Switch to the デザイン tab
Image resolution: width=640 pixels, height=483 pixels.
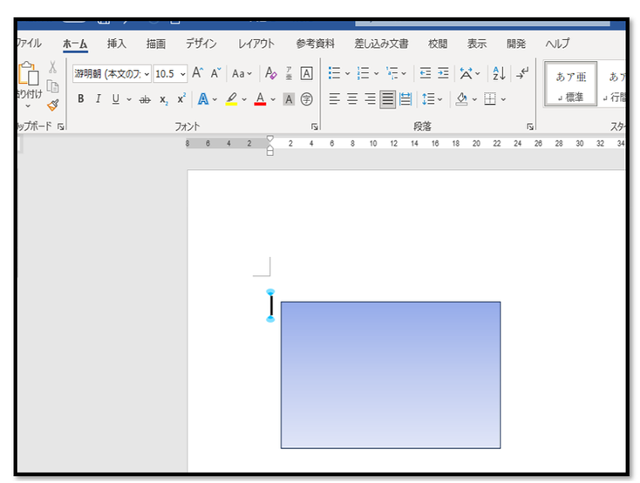[201, 44]
